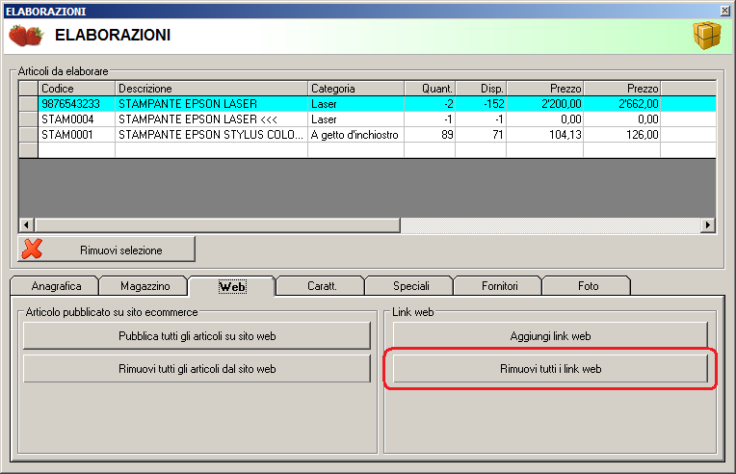Click the 2'200,00 price cell
This screenshot has width=736, height=474.
[545, 104]
